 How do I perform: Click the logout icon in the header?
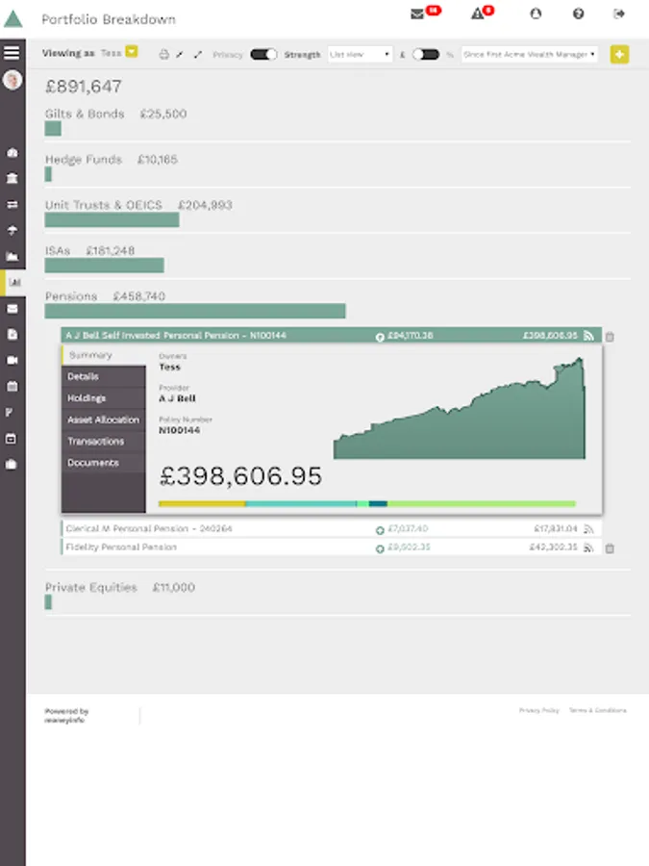tap(619, 13)
